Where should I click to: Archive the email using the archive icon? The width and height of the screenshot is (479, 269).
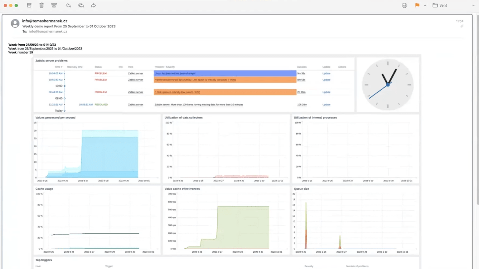click(x=29, y=5)
